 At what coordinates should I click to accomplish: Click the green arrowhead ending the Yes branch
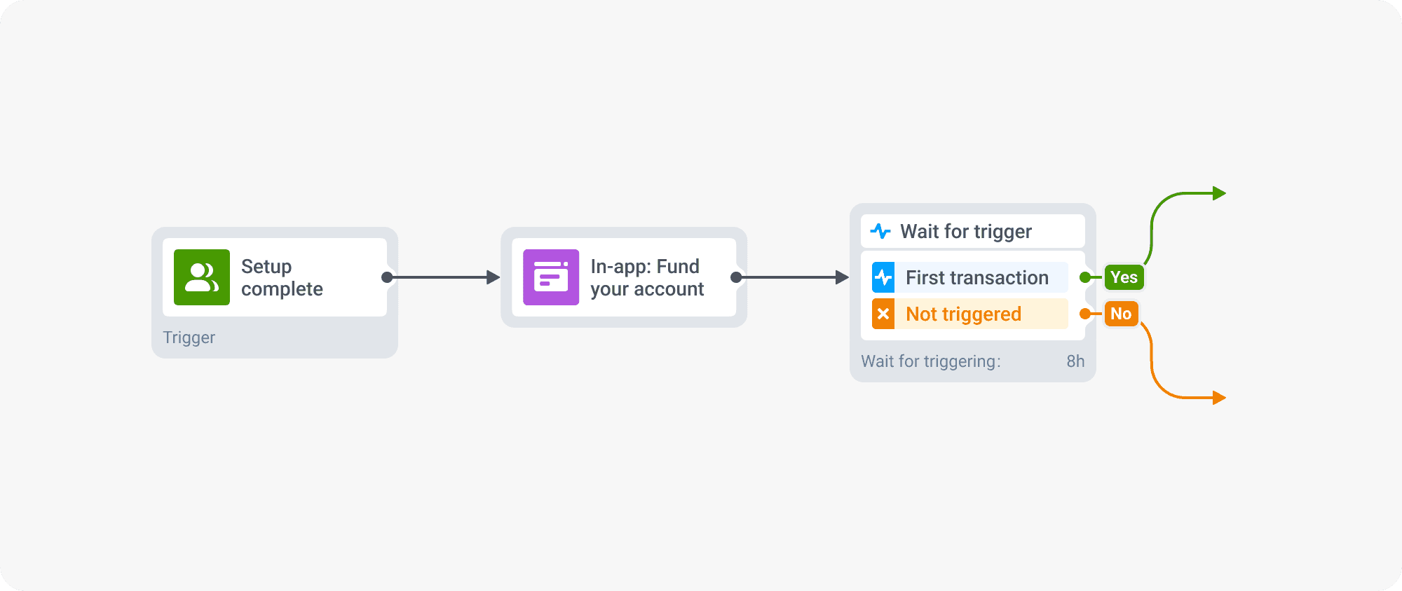point(1220,193)
